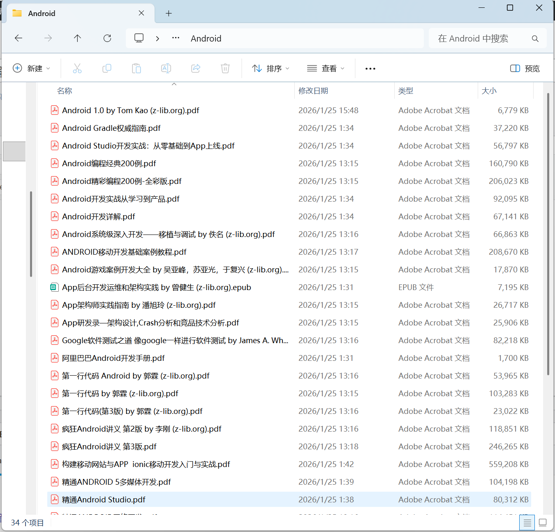Navigate up to the parent folder
Screen dimensions: 555x532
click(77, 38)
